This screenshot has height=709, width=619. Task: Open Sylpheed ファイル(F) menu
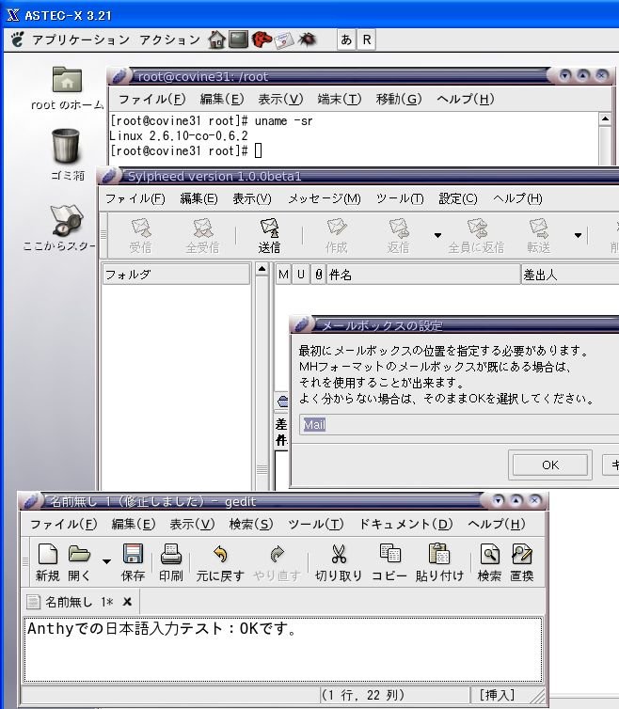[x=135, y=198]
